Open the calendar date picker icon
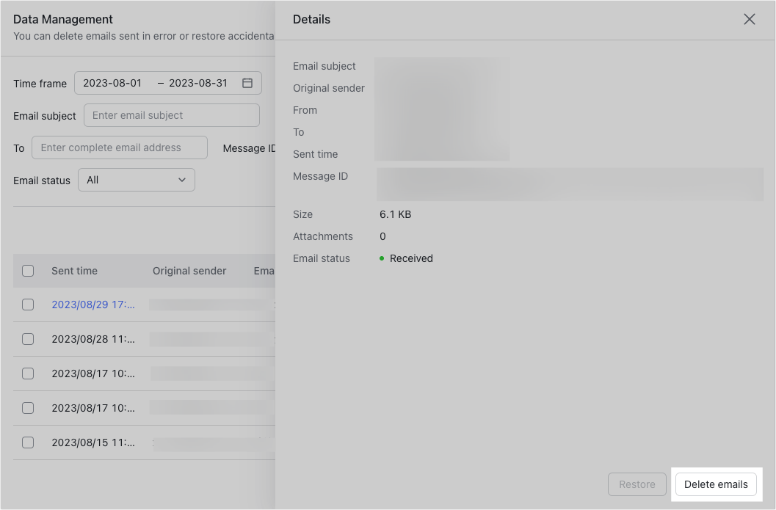This screenshot has height=510, width=776. tap(247, 83)
